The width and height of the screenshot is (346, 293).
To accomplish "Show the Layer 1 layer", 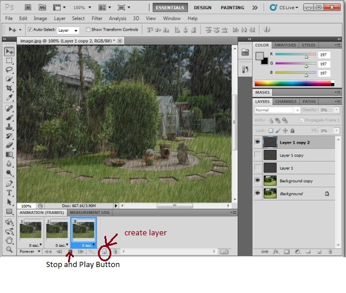I will [258, 168].
